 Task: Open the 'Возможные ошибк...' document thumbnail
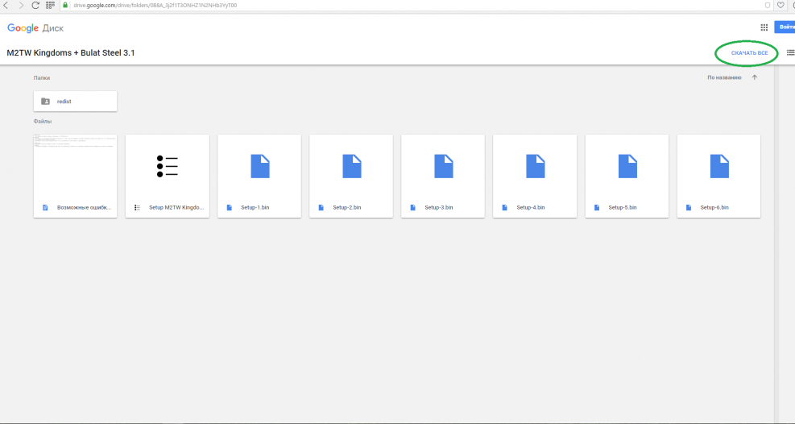coord(76,166)
